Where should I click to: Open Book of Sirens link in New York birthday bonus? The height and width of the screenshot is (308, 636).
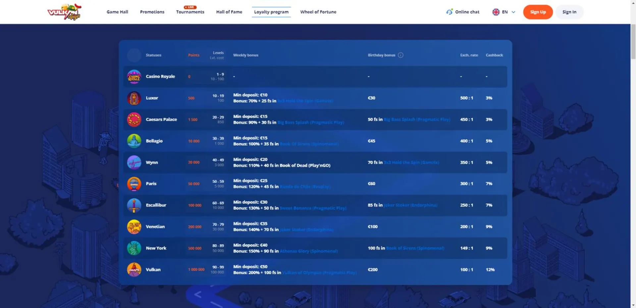tap(415, 248)
